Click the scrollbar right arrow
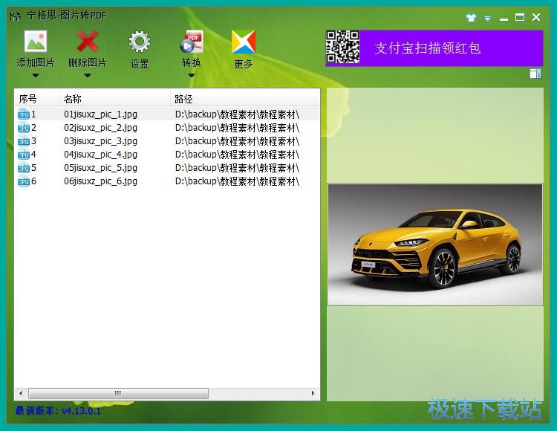The width and height of the screenshot is (557, 431). [x=313, y=393]
